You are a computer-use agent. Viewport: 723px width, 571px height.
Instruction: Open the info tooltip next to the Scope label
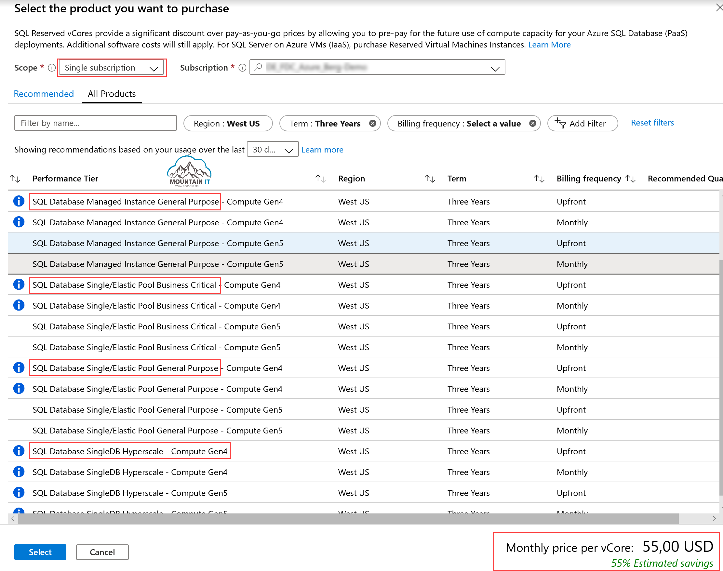click(51, 68)
